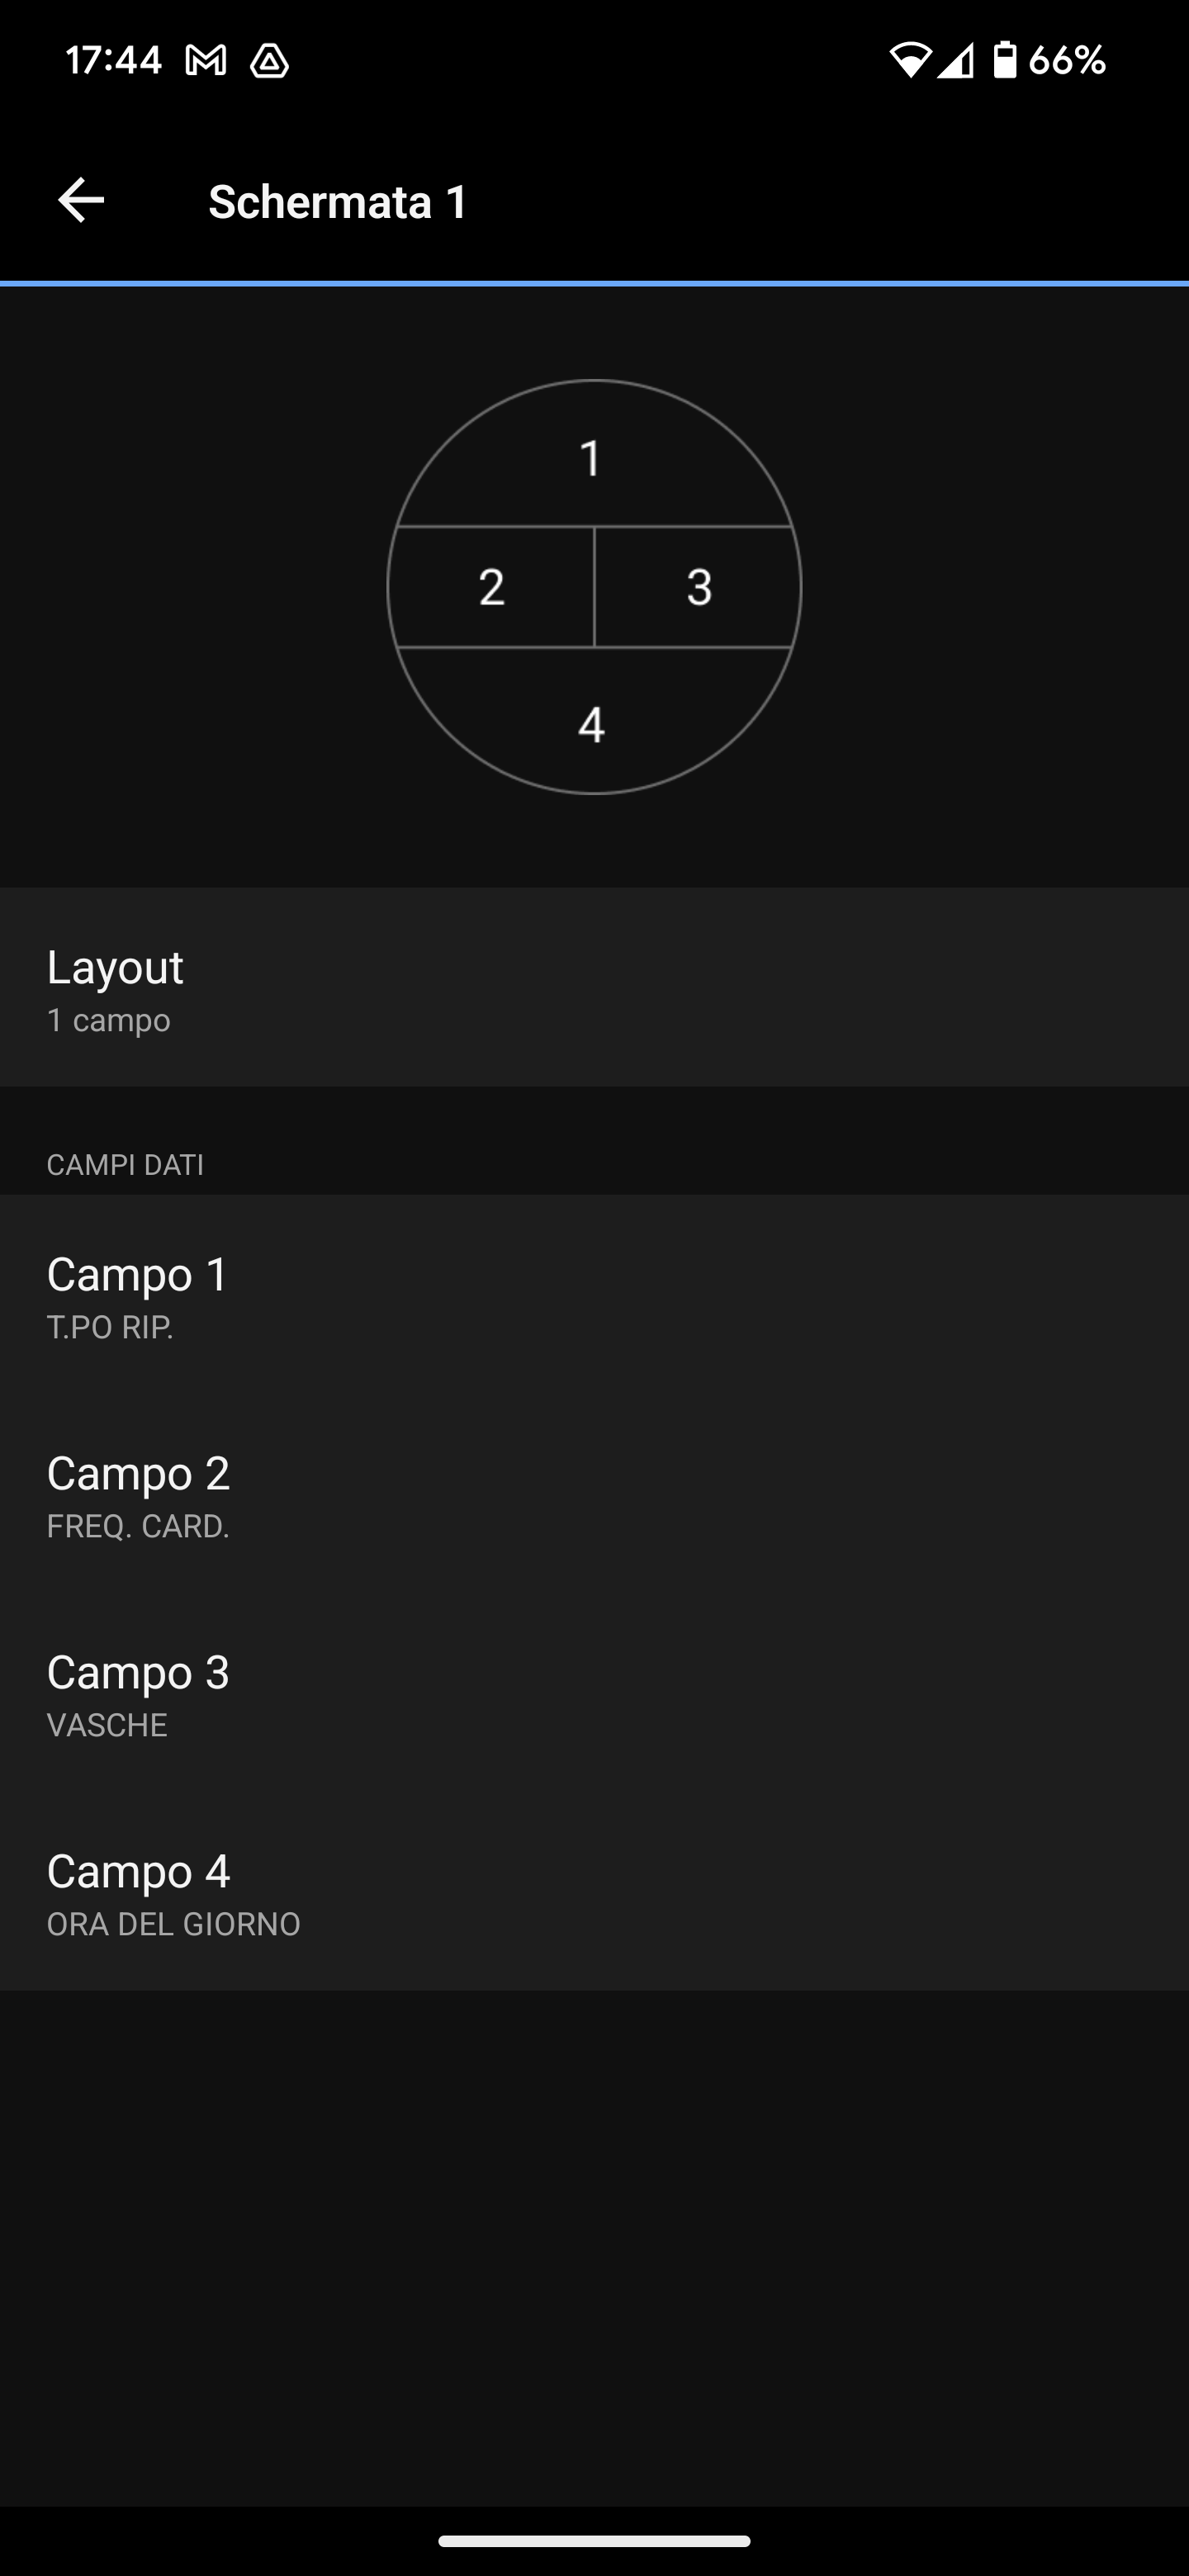Tap the battery status icon
This screenshot has width=1189, height=2576.
coord(1004,60)
